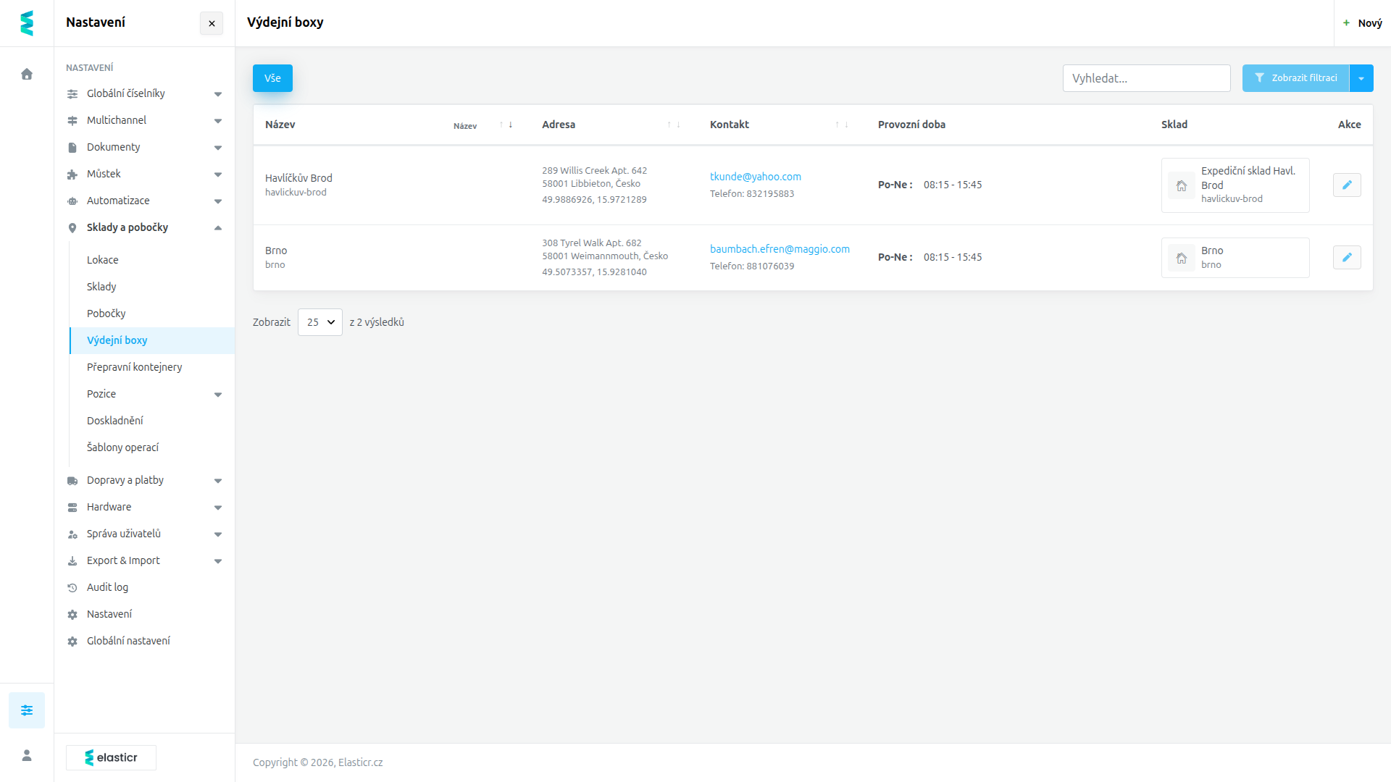Open the home dashboard icon
Image resolution: width=1391 pixels, height=782 pixels.
point(27,74)
